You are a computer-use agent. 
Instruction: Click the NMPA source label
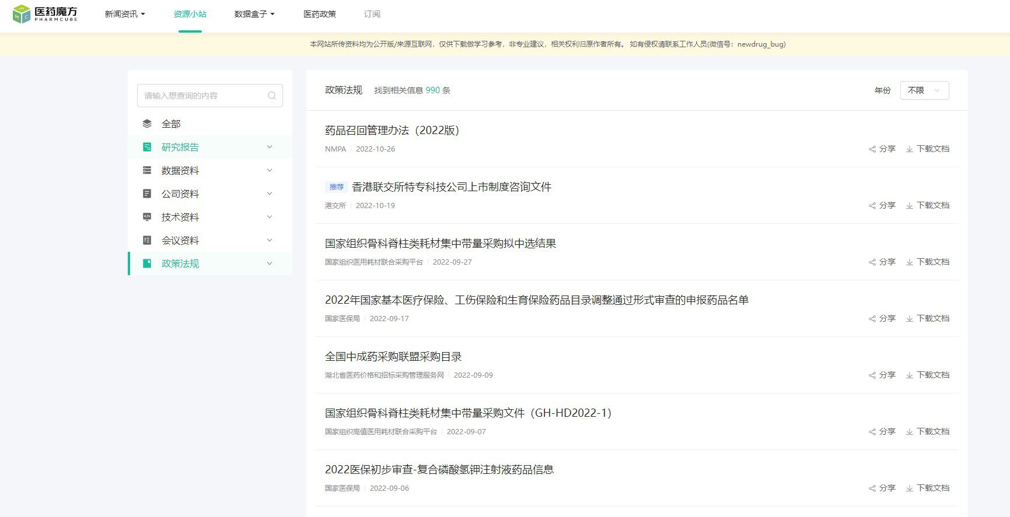pyautogui.click(x=335, y=149)
